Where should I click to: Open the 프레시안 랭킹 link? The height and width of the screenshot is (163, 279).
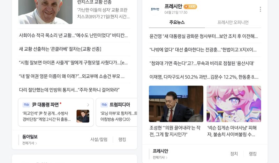[252, 154]
